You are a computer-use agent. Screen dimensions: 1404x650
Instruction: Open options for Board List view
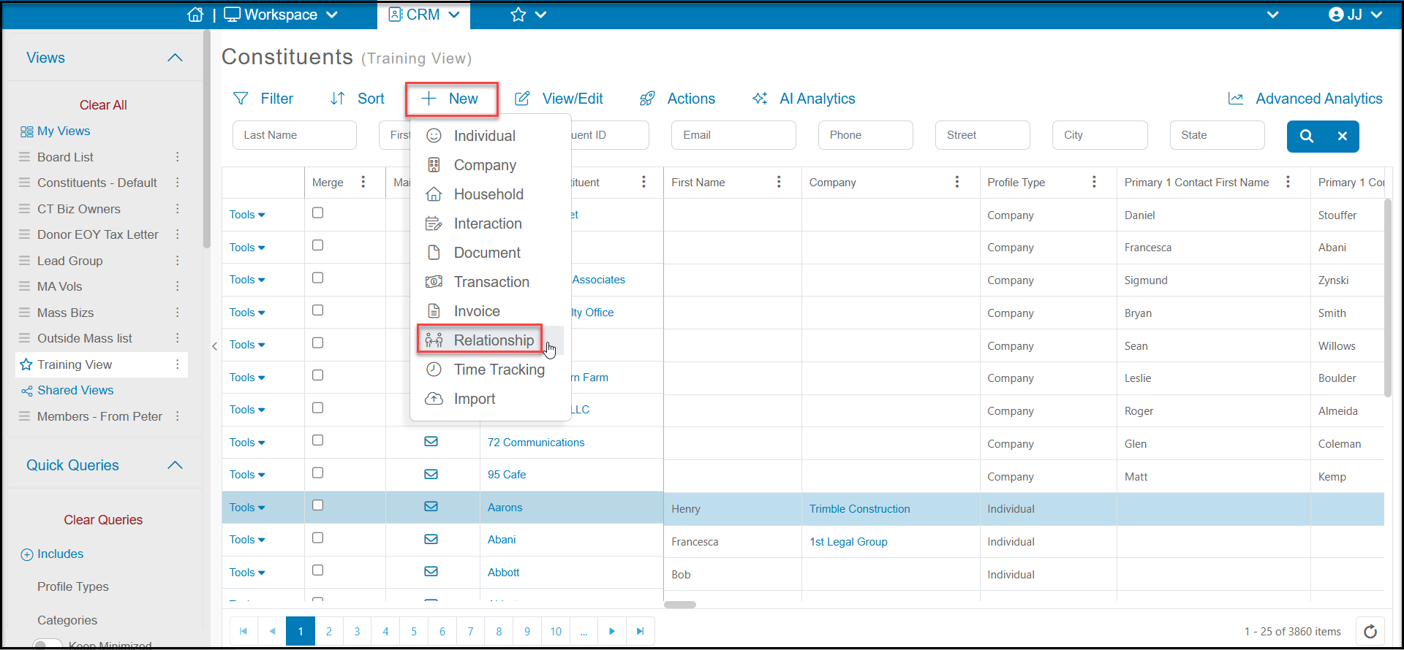point(178,157)
